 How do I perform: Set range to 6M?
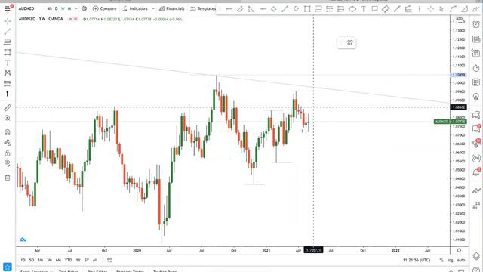tap(58, 260)
